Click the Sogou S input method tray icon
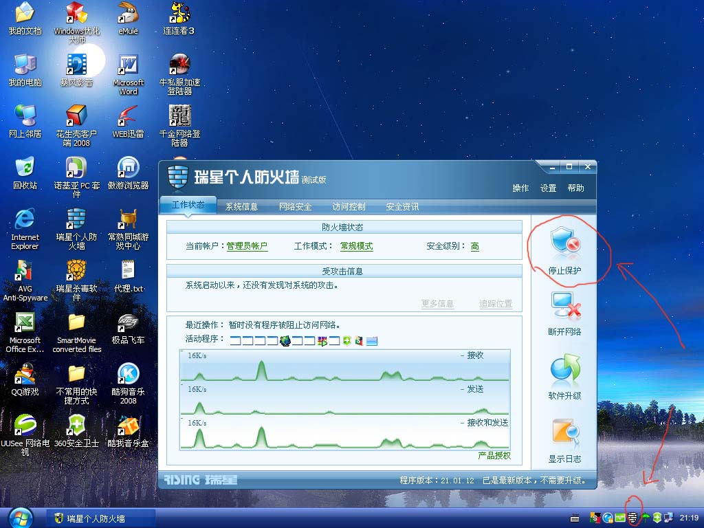Viewport: 704px width, 528px height. pos(595,518)
